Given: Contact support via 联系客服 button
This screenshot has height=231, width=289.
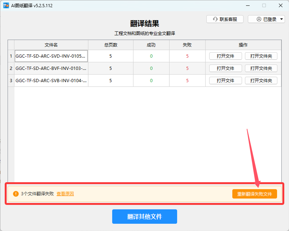Looking at the screenshot, I should (225, 19).
